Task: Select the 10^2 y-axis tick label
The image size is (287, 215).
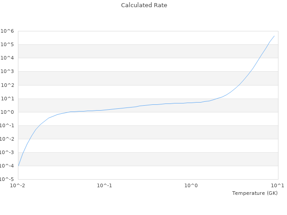Action: (8, 85)
